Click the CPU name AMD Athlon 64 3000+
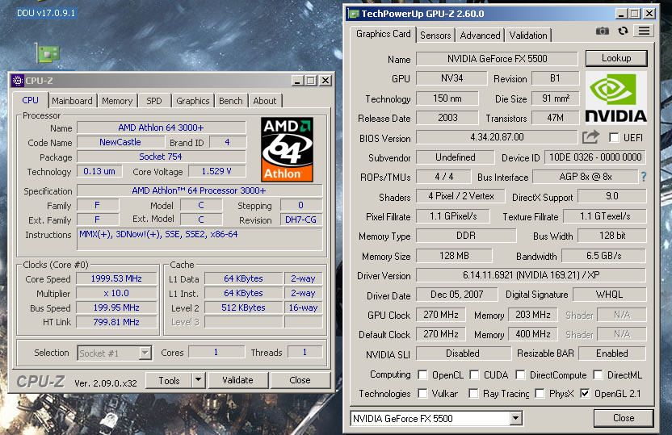This screenshot has height=435, width=672. [x=162, y=128]
